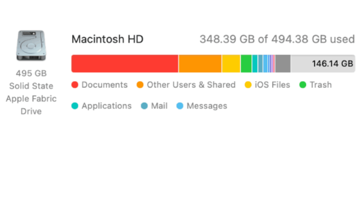Screen dimensions: 364x204
Task: Click the Applications legend label
Action: click(107, 106)
